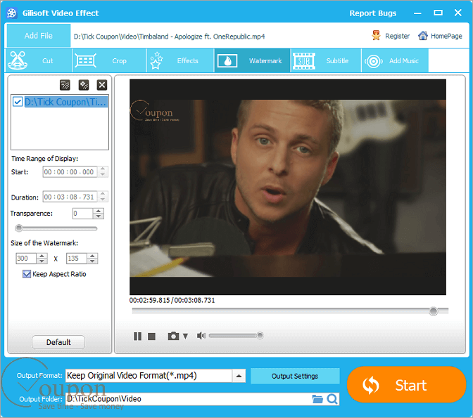Increase the Duration with up arrow
Screen dimensions: 473x418
point(103,194)
